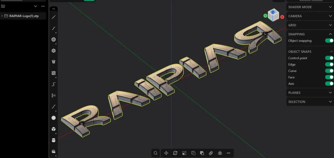Toggle the Control point snap

click(329, 58)
